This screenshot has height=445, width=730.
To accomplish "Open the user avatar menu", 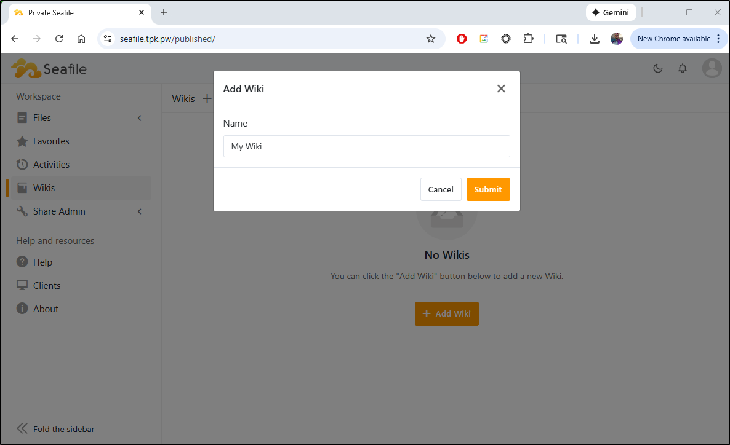I will click(x=712, y=68).
